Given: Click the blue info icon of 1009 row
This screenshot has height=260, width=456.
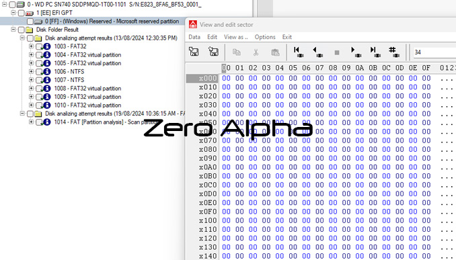Looking at the screenshot, I should click(x=47, y=97).
